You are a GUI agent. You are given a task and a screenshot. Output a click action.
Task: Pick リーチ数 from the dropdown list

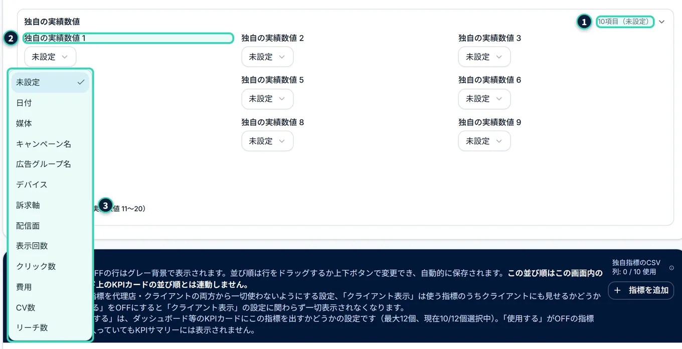click(x=50, y=327)
